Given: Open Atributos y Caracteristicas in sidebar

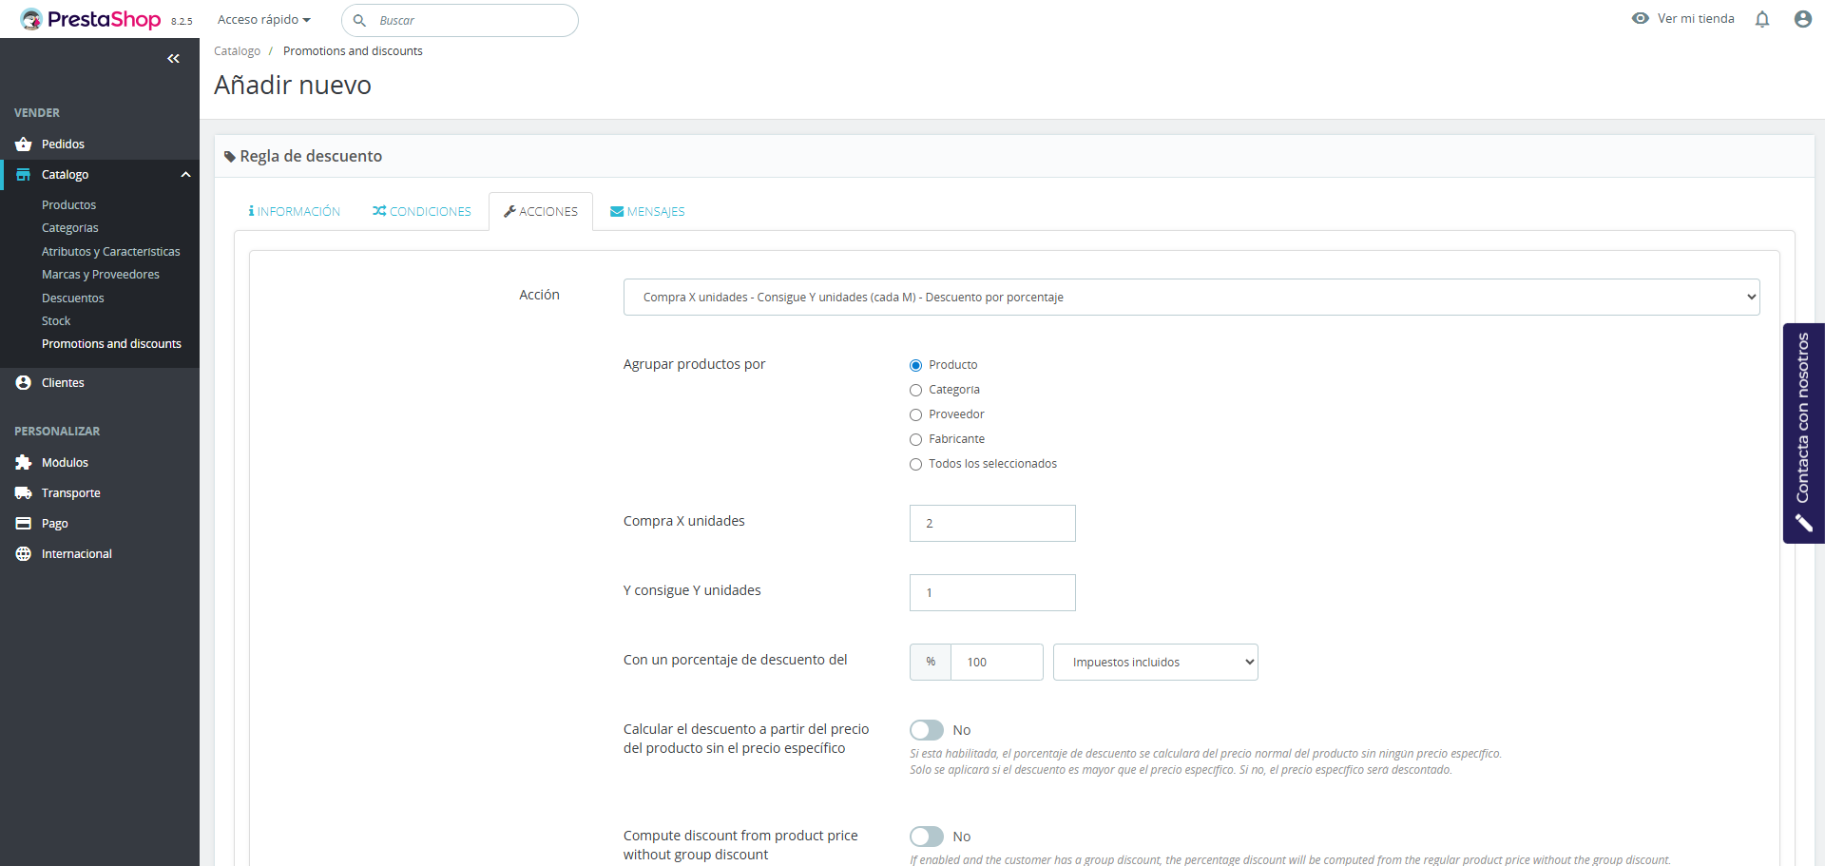Looking at the screenshot, I should [x=111, y=252].
